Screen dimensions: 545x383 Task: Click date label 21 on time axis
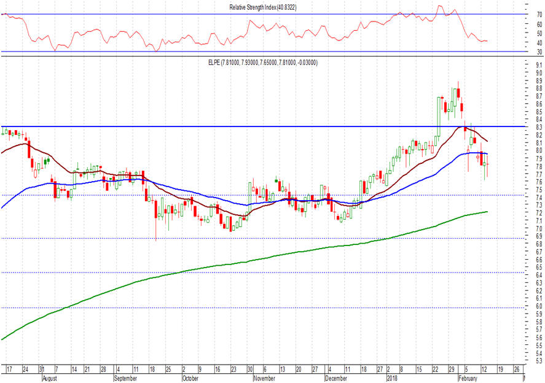click(x=87, y=369)
